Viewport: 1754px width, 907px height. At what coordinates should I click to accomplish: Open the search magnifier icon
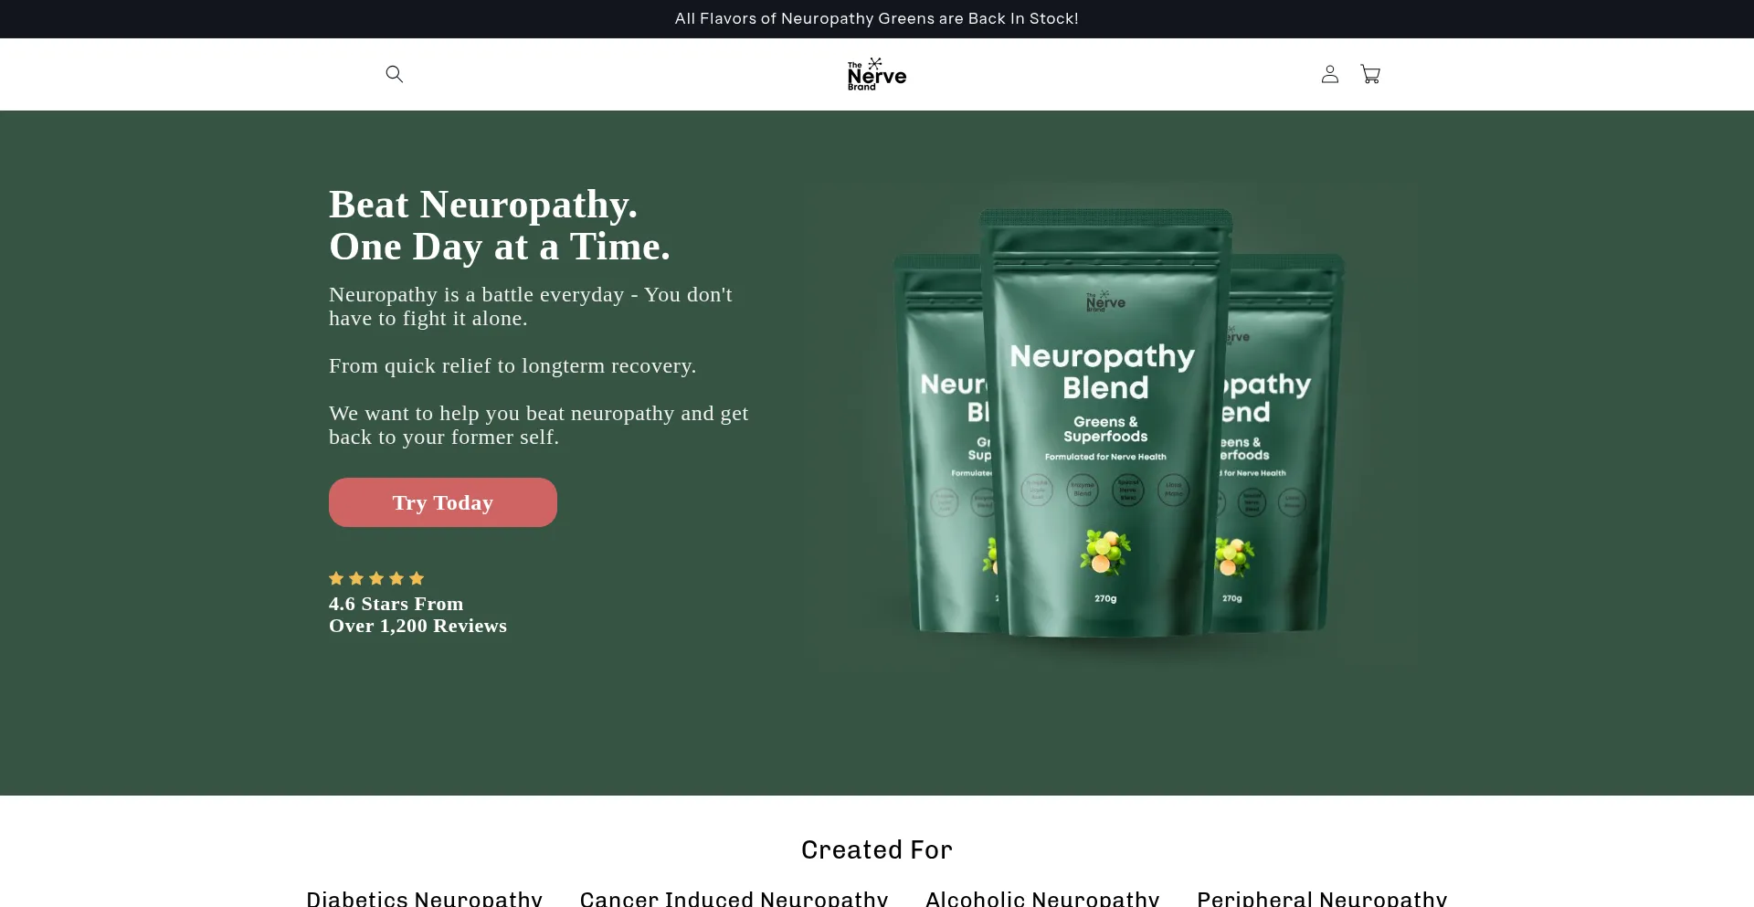394,74
